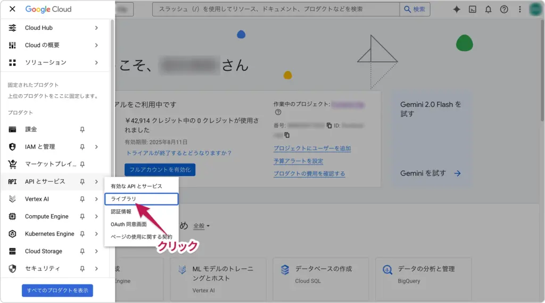This screenshot has height=303, width=545.
Task: Pin Vertex AI product
Action: (x=82, y=199)
